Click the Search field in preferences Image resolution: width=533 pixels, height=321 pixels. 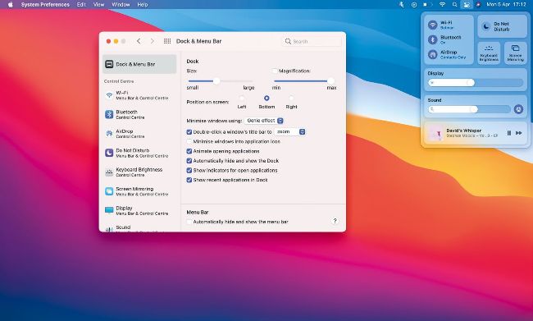312,41
